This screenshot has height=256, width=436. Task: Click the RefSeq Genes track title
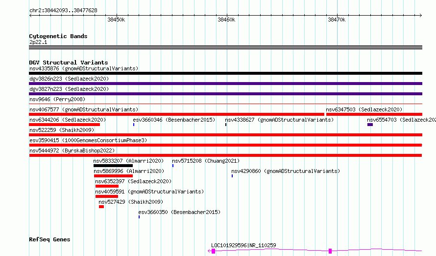(49, 239)
